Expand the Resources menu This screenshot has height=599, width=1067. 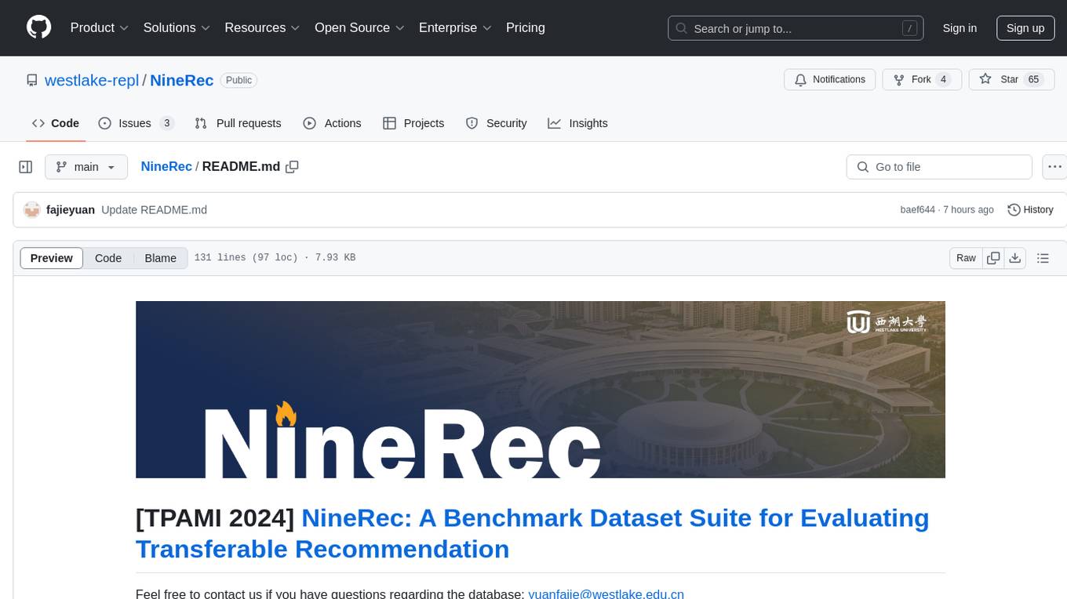point(262,27)
